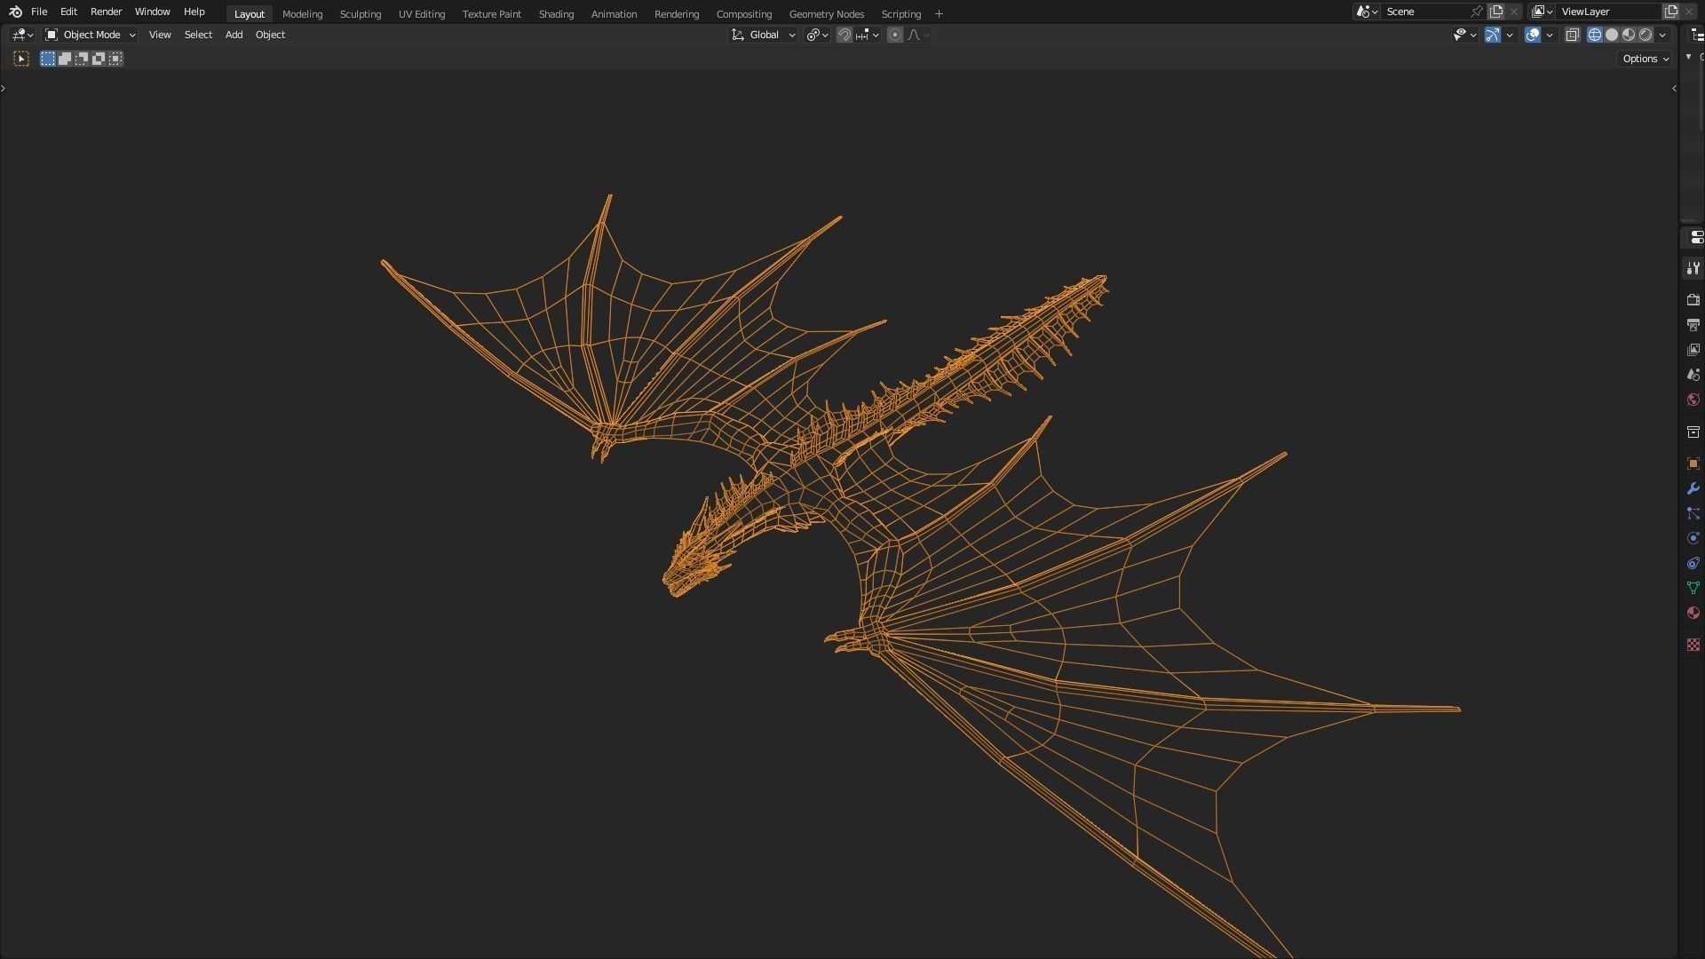Open the Object Mode dropdown
Screen dimensions: 1705x959
[x=91, y=35]
